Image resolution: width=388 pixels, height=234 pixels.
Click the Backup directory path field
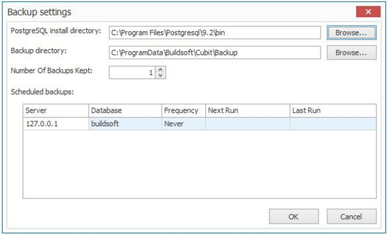click(215, 52)
